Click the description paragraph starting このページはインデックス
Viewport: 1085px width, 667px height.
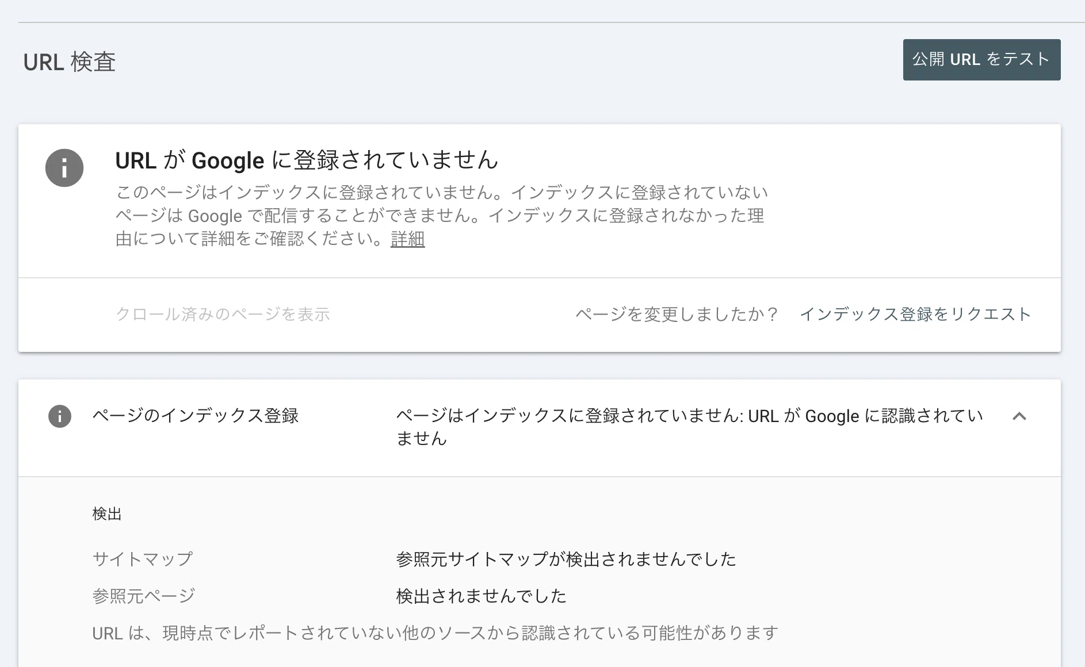[442, 216]
